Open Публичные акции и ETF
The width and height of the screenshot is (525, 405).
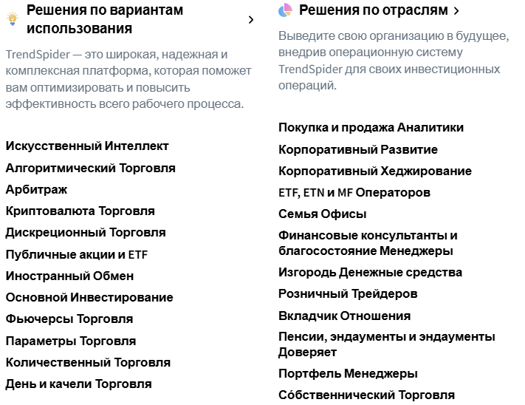click(x=77, y=254)
